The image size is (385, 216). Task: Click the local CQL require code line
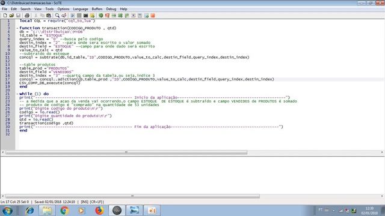pos(57,21)
